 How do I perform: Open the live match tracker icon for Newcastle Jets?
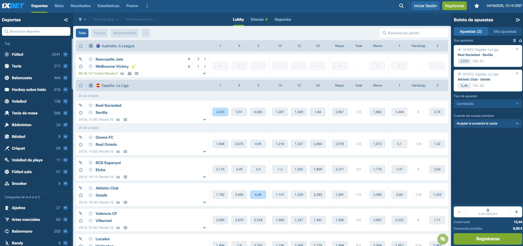tap(129, 73)
